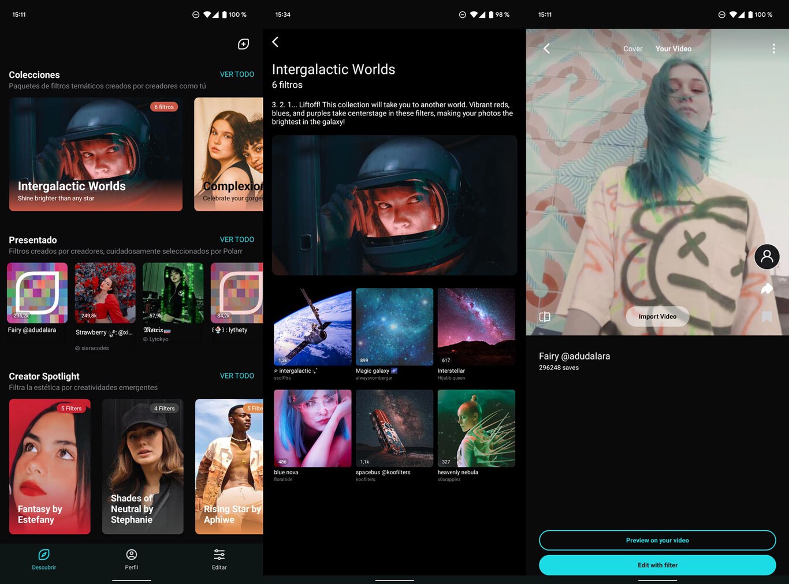Open the three-dot options menu on Your Video screen

tap(774, 48)
